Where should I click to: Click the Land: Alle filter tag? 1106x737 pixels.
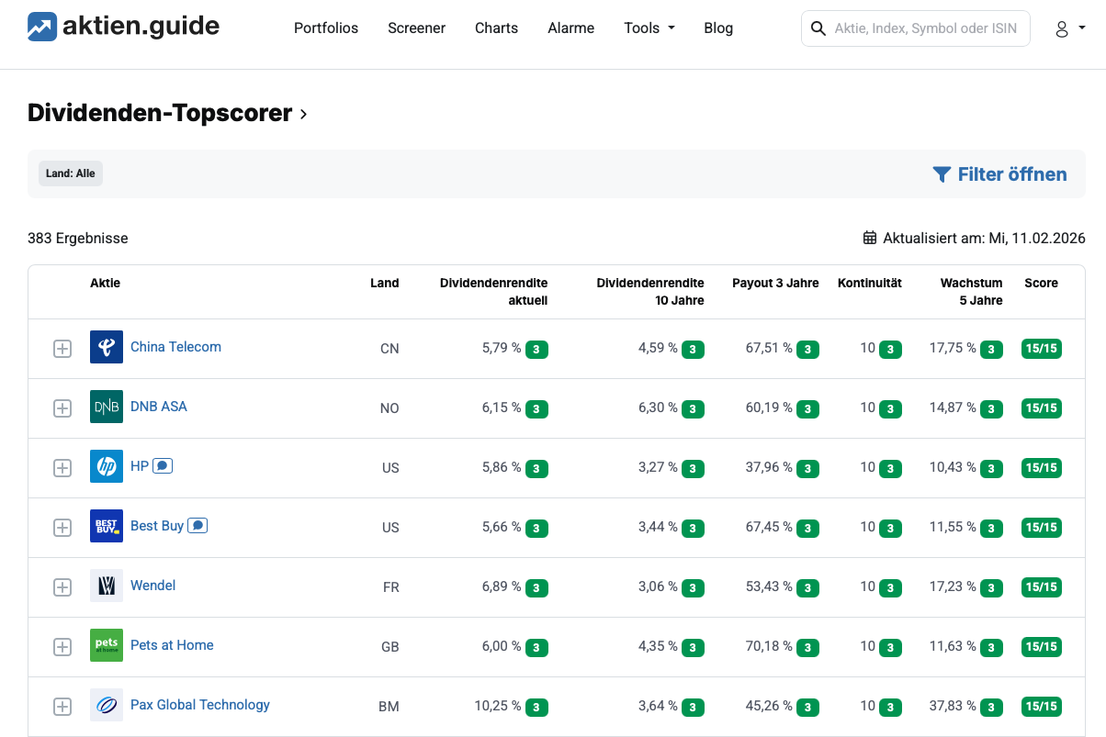71,173
